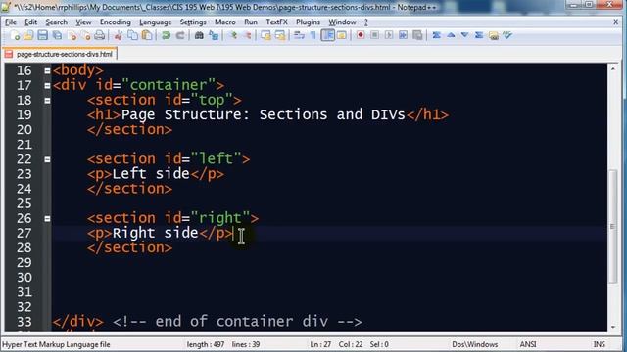Click the Zoom In icon

click(233, 36)
